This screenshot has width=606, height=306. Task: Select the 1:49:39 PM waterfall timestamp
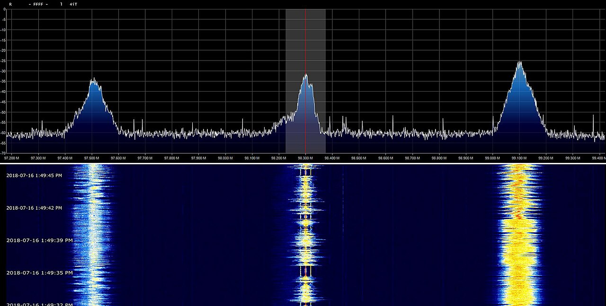click(x=40, y=240)
